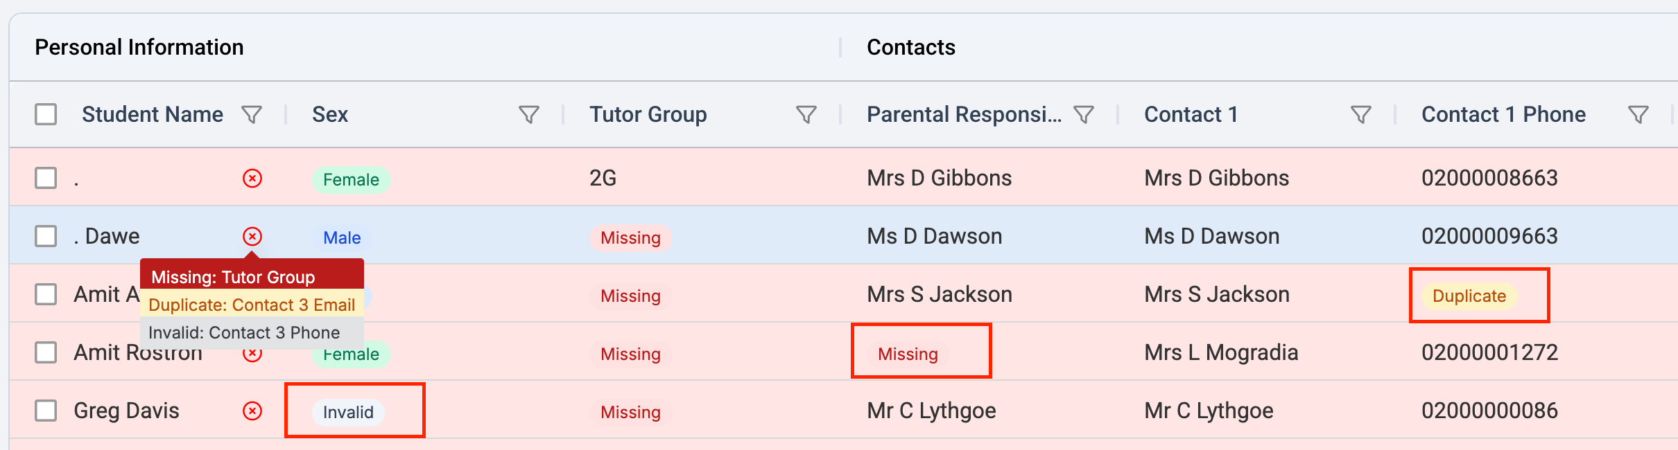The width and height of the screenshot is (1678, 450).
Task: Filter the Tutor Group column
Action: [x=806, y=114]
